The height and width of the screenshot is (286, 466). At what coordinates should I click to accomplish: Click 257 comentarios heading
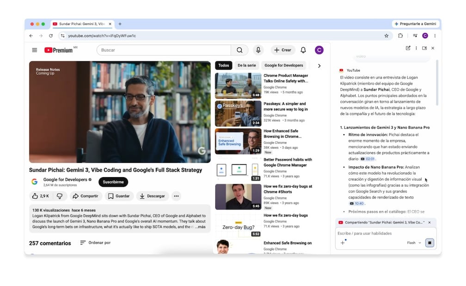click(x=50, y=243)
